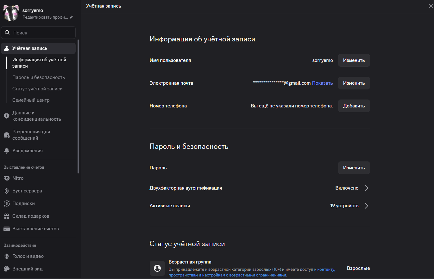434x279 pixels.
Task: Click Добавить button for Номер телефона
Action: [354, 106]
